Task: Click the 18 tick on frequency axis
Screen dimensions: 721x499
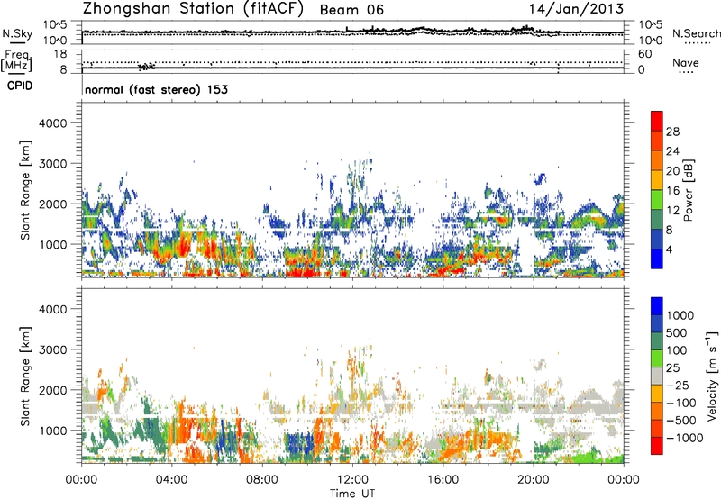Action: coord(60,54)
